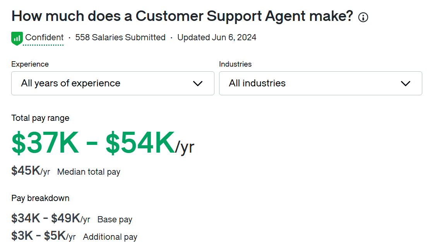
Task: Click the green $37K - $54K pay range
Action: click(x=93, y=143)
